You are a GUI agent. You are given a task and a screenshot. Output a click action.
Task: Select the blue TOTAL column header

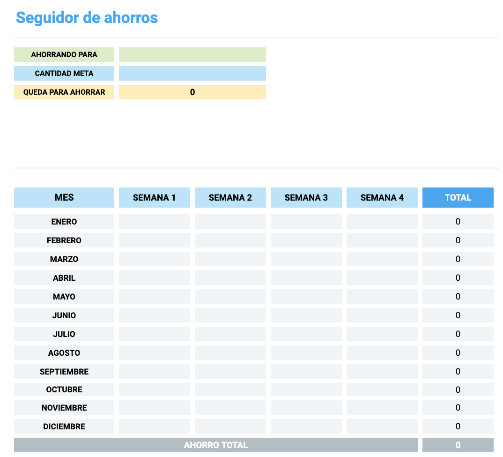[458, 197]
